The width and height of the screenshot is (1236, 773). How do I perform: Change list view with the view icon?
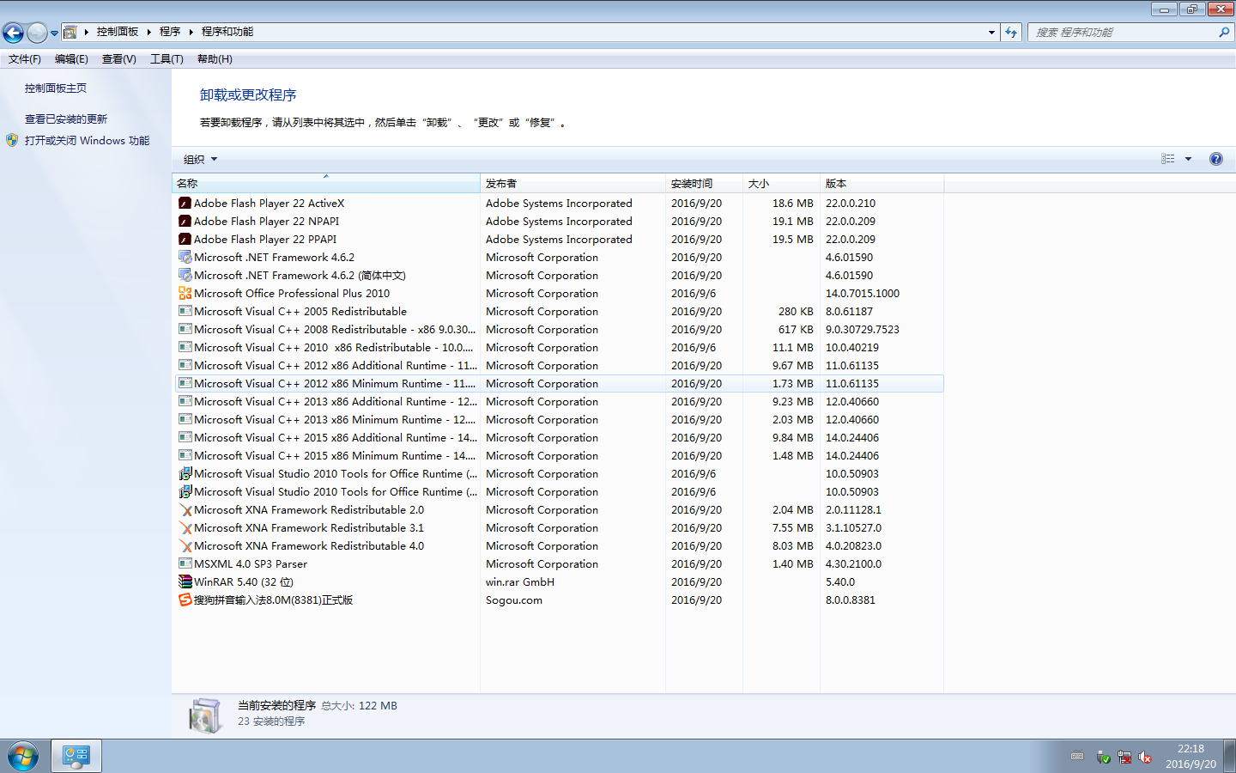pyautogui.click(x=1168, y=159)
